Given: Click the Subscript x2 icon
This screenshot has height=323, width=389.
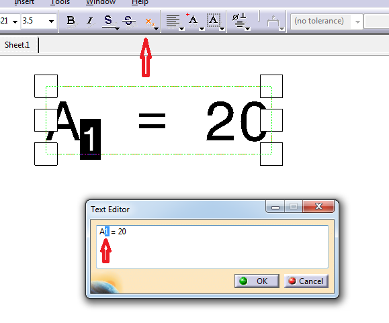Looking at the screenshot, I should coord(149,21).
